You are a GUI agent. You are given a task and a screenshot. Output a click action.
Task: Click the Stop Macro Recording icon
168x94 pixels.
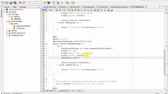coord(105,10)
